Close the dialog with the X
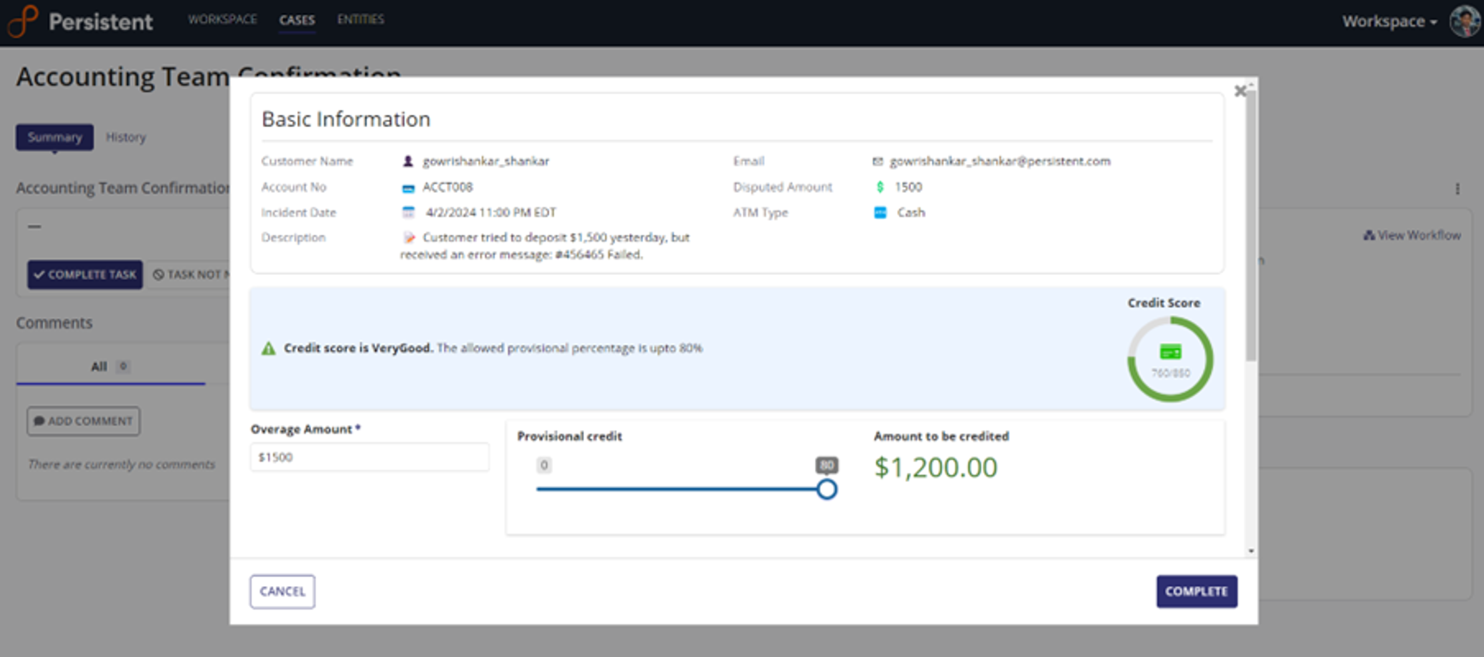Image resolution: width=1484 pixels, height=657 pixels. click(1240, 91)
